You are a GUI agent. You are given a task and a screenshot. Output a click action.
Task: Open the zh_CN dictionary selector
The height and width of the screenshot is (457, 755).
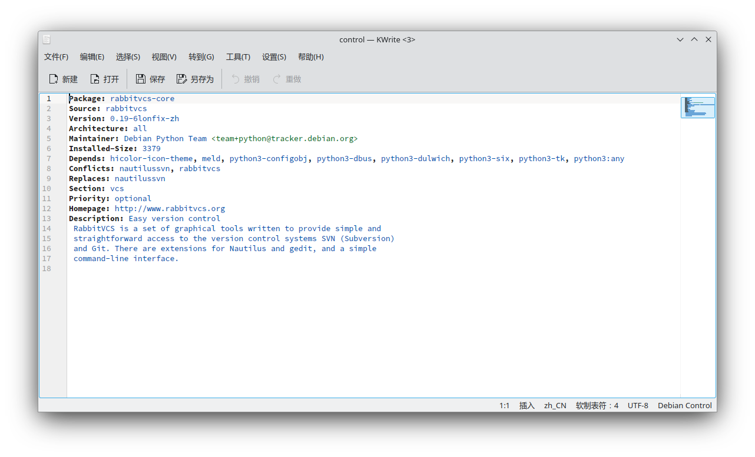point(555,405)
